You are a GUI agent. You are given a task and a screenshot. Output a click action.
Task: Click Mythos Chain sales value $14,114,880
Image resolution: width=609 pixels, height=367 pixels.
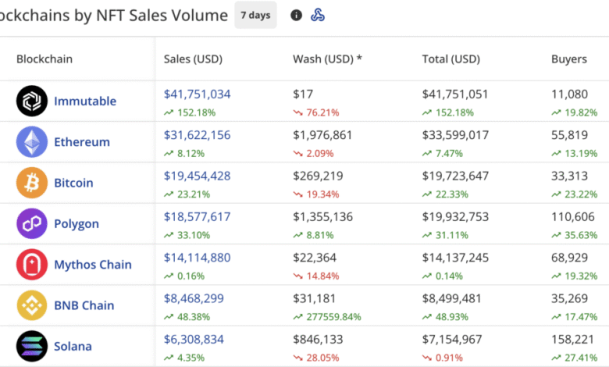click(x=197, y=258)
